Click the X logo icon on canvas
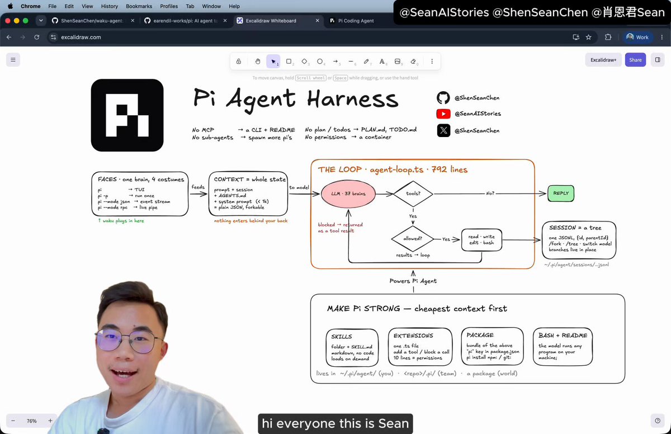This screenshot has height=434, width=671. pyautogui.click(x=443, y=130)
